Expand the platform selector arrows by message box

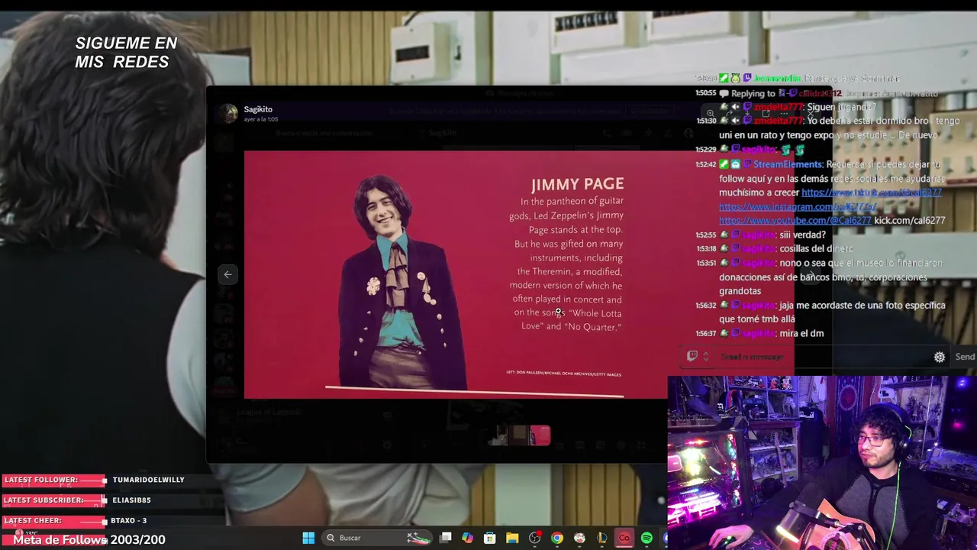(706, 356)
